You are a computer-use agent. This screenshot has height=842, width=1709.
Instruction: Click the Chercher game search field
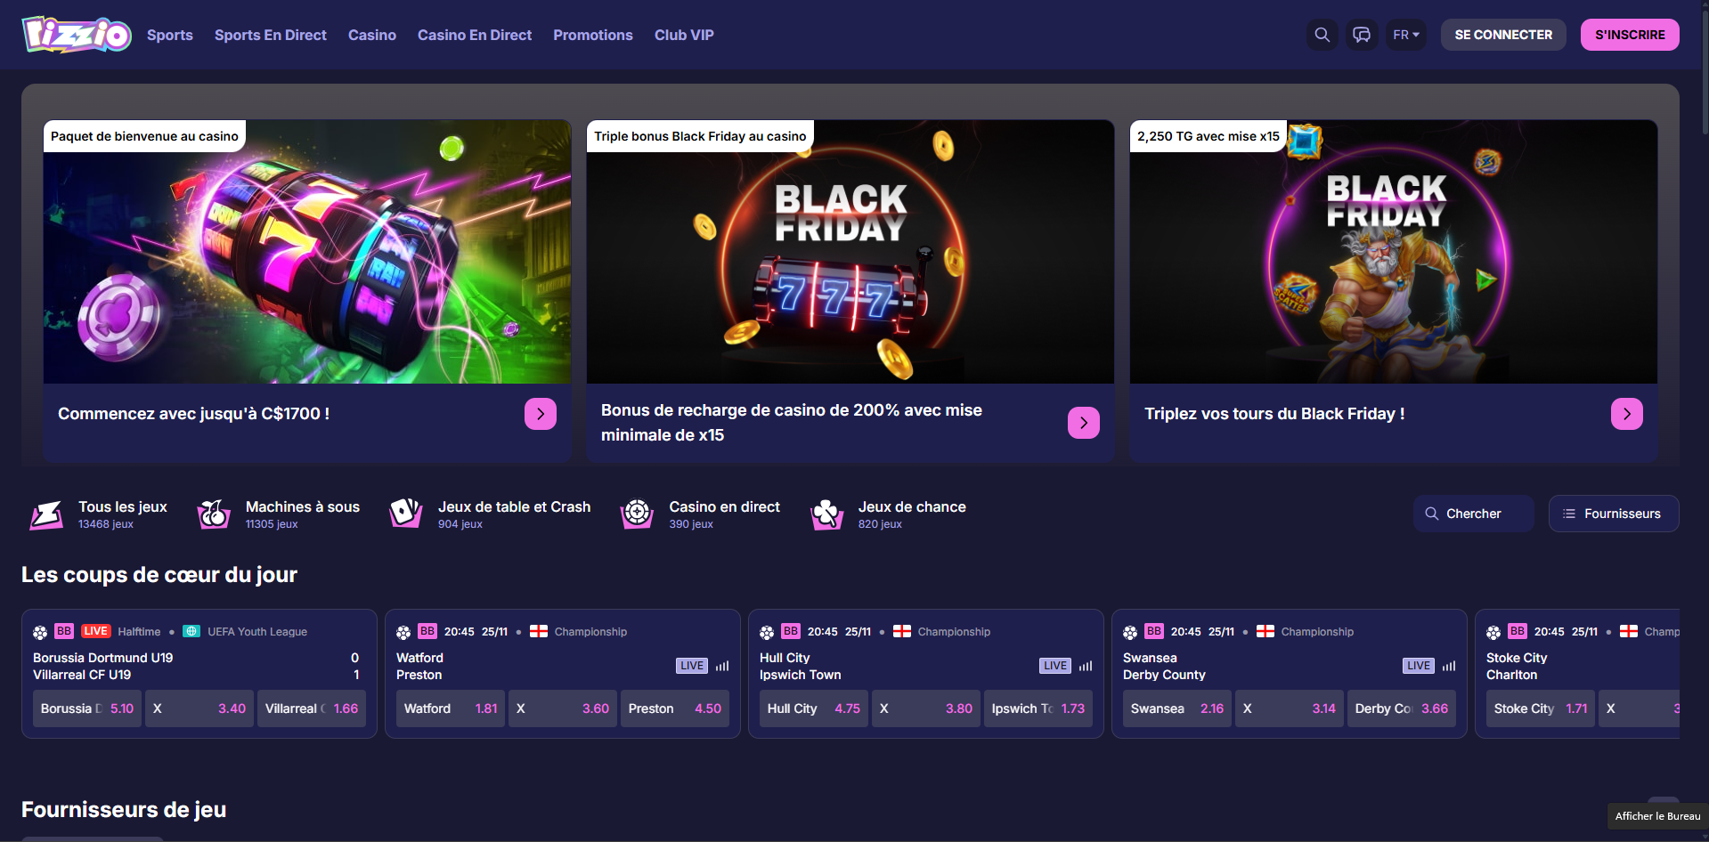pos(1473,514)
